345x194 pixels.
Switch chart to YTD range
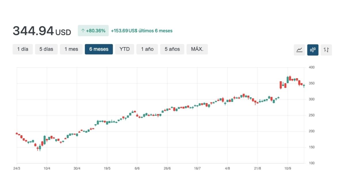coord(124,49)
